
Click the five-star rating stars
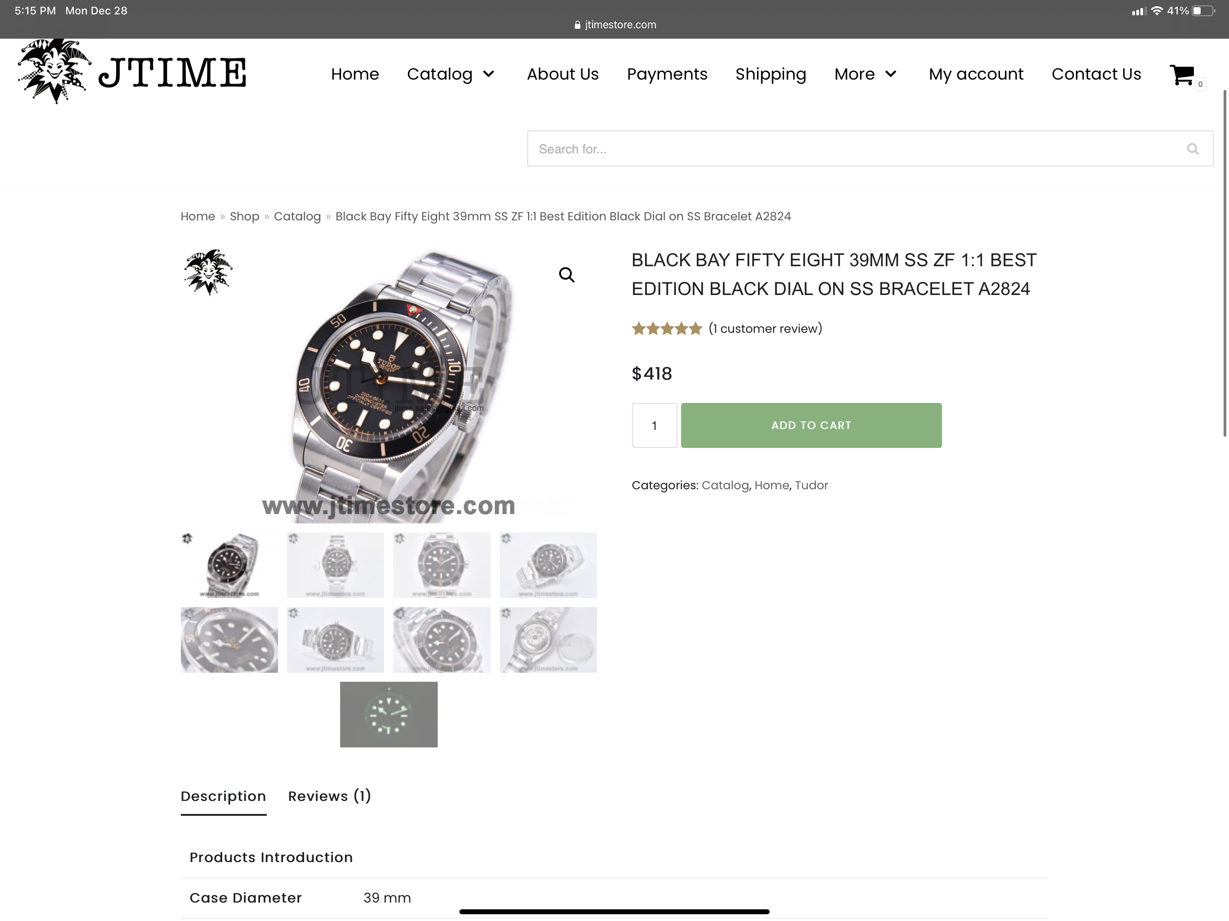point(667,329)
